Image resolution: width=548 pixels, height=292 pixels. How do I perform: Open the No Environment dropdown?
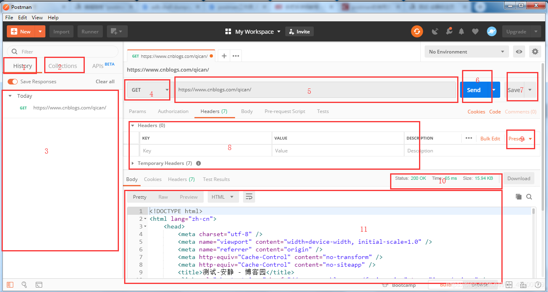pos(467,51)
